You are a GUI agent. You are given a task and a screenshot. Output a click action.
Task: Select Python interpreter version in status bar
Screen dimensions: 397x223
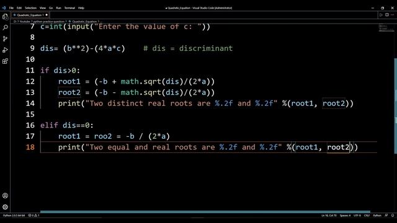coord(14,216)
